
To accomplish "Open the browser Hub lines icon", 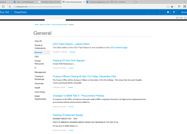I will 179,7.
